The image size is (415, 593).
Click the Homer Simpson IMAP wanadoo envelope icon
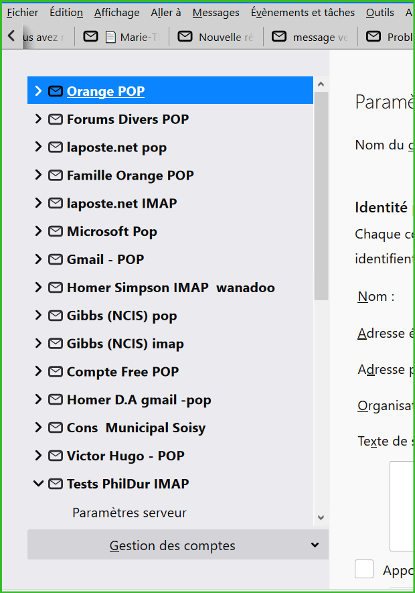55,287
